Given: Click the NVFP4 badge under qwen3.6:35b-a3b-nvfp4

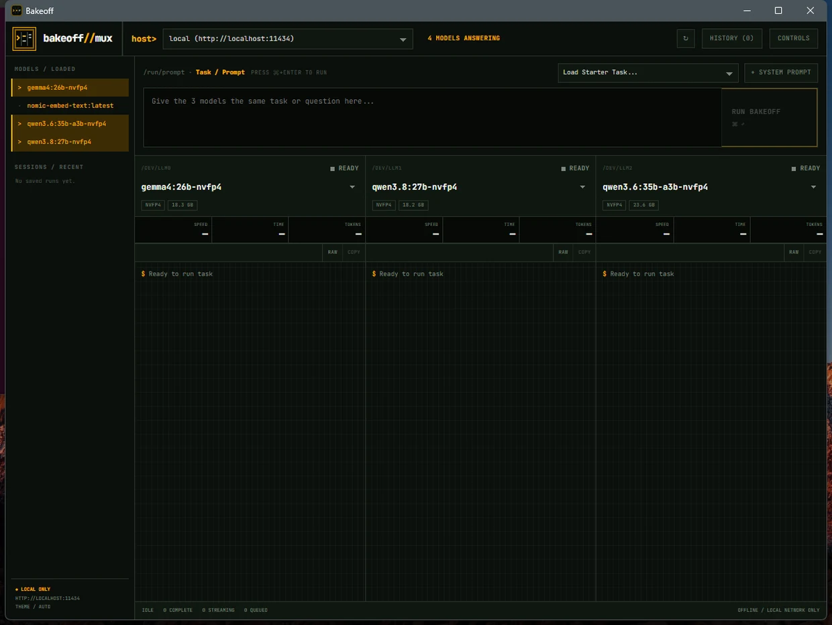Looking at the screenshot, I should pos(614,205).
